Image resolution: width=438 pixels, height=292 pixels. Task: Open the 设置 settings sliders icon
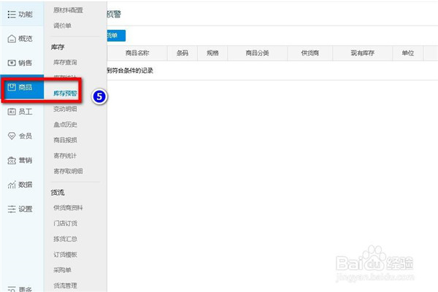[x=12, y=209]
